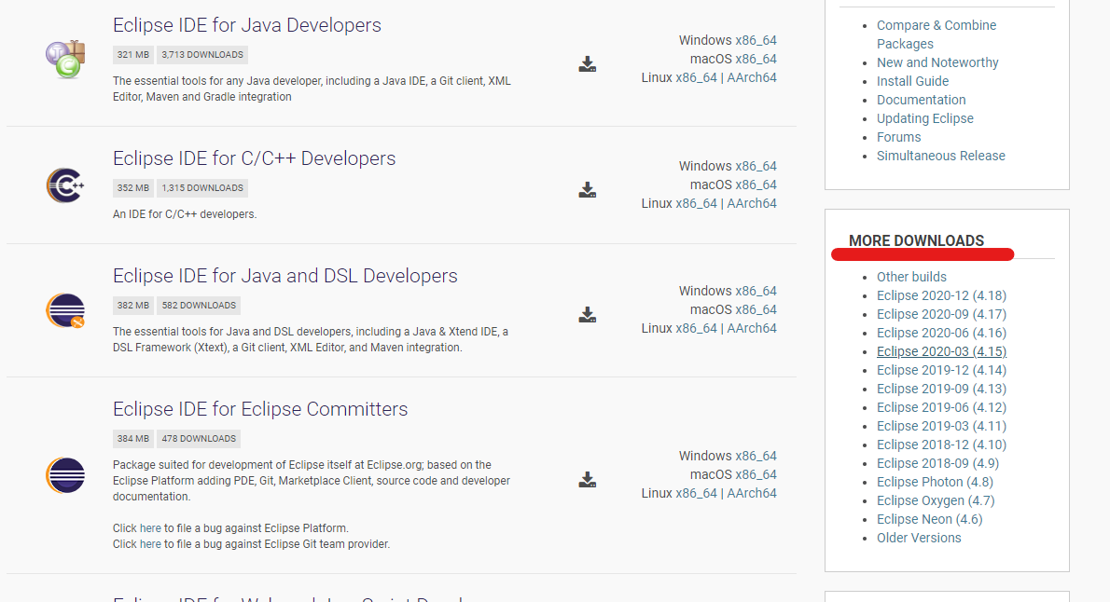Open the Install Guide link
The width and height of the screenshot is (1110, 602).
912,81
